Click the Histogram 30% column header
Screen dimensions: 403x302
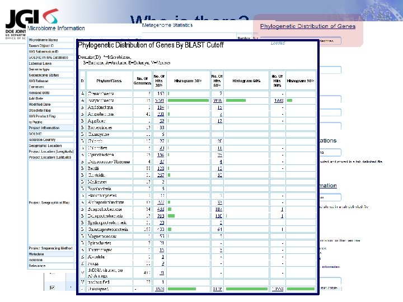tap(188, 81)
